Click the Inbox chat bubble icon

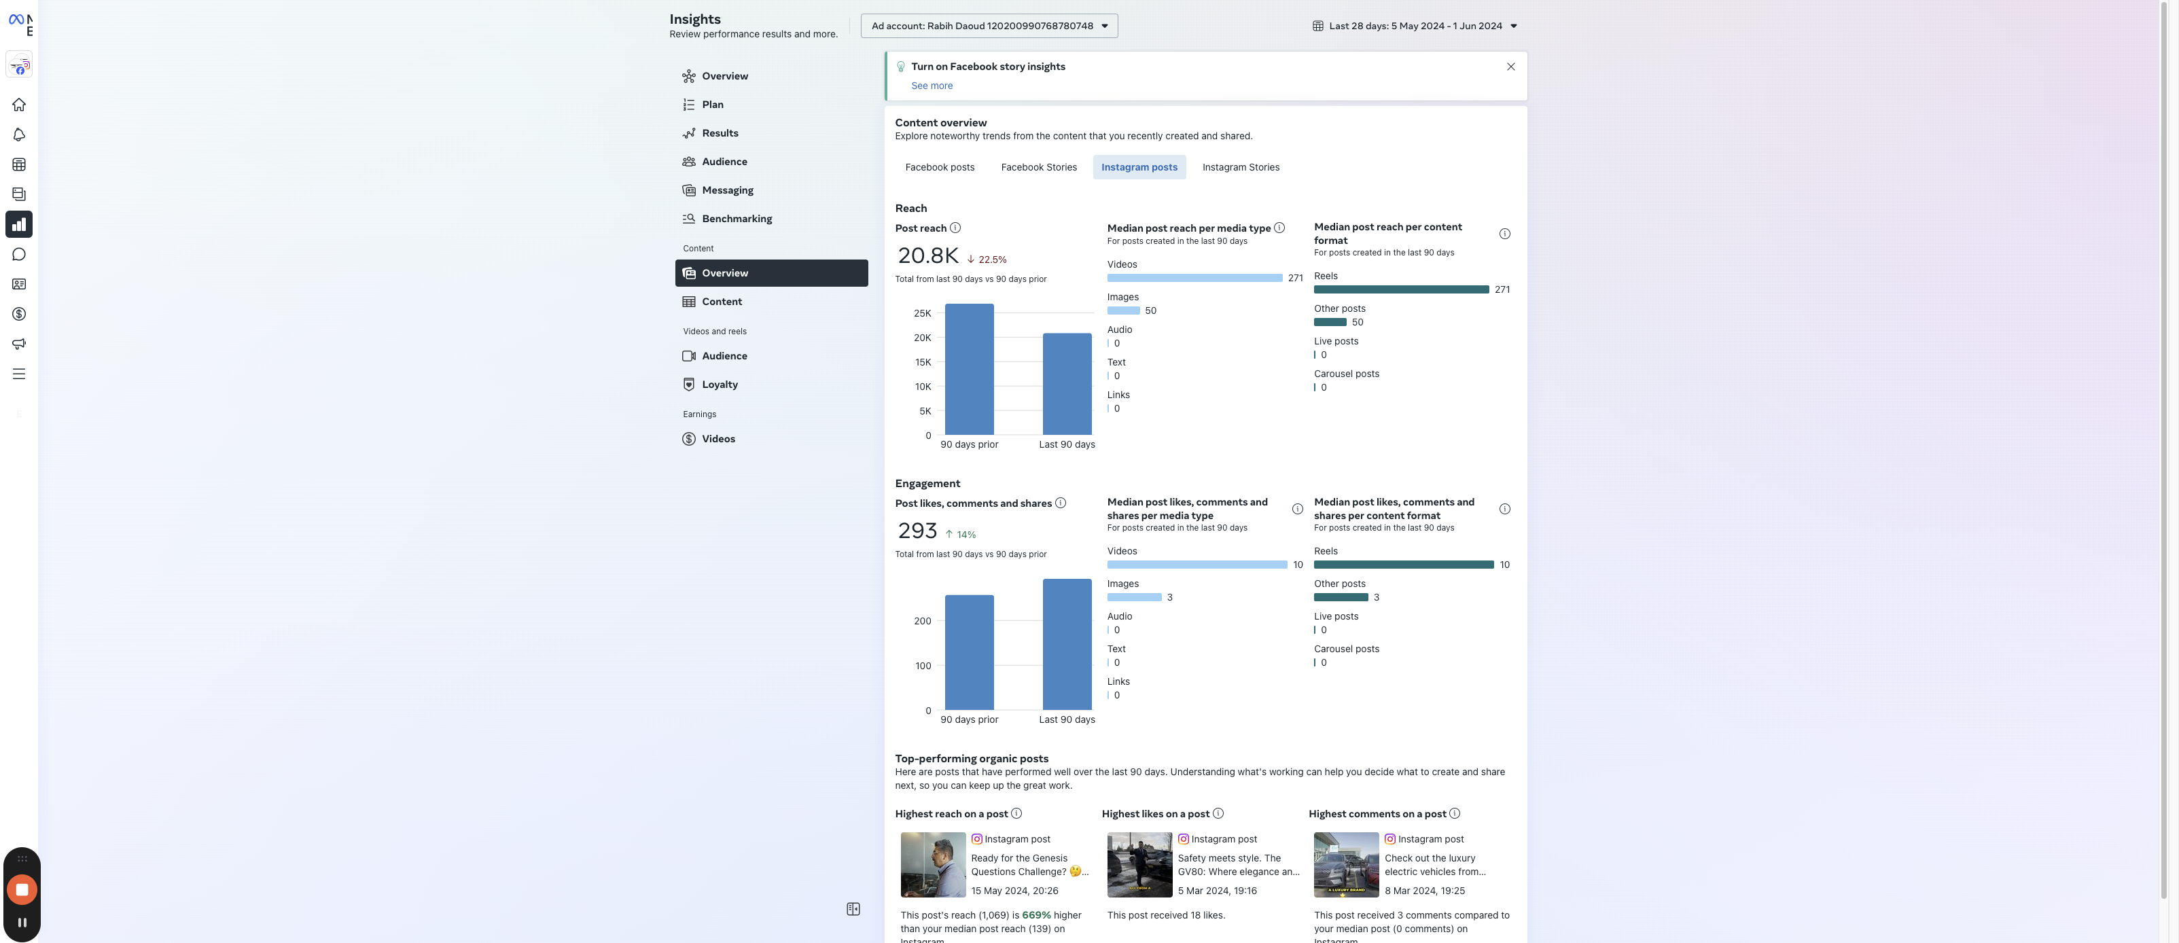(x=18, y=255)
